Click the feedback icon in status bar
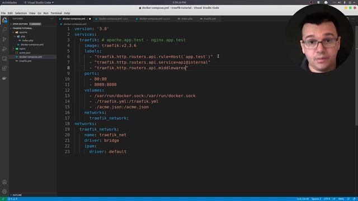Screen dimensions: 358x201 348,199
